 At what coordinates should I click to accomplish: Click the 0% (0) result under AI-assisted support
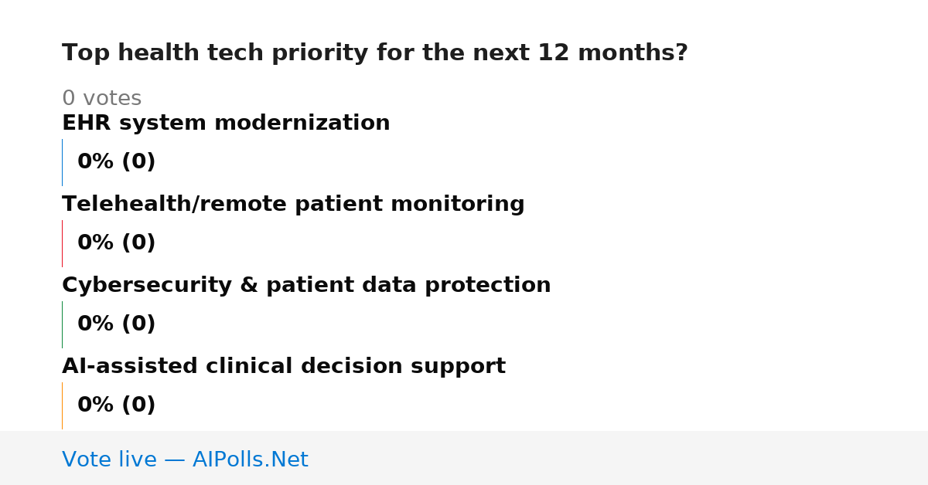click(117, 405)
